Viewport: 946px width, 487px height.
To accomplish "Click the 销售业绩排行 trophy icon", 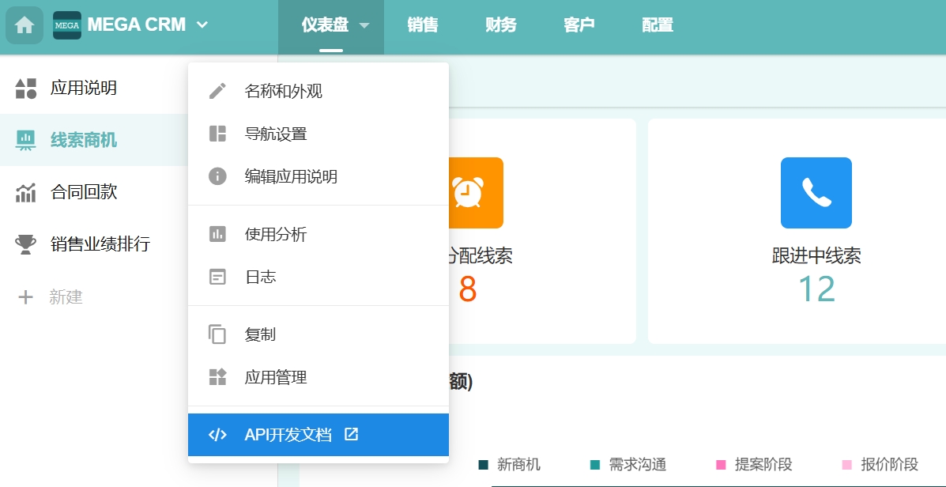I will tap(26, 244).
